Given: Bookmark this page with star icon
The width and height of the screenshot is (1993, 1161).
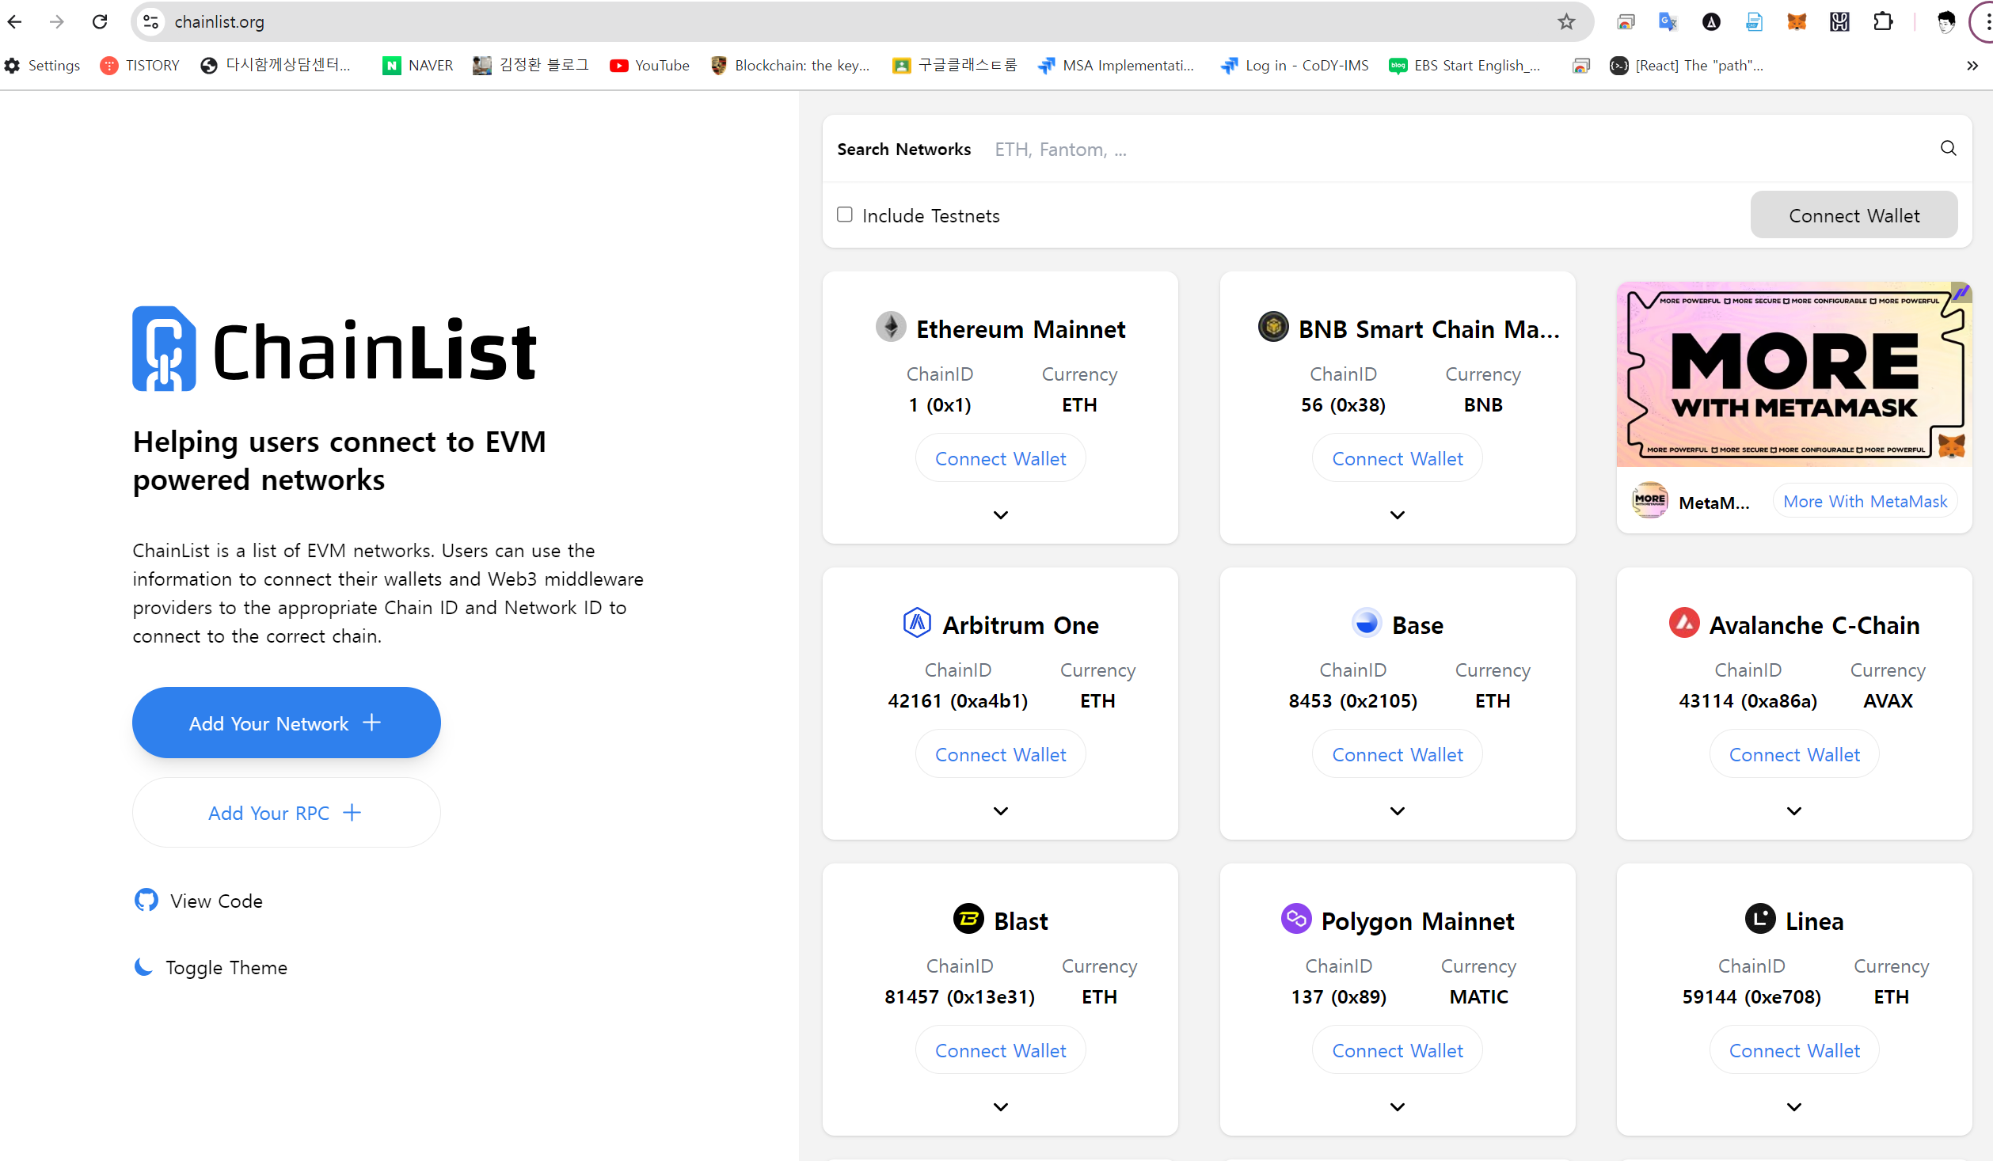Looking at the screenshot, I should coord(1565,22).
